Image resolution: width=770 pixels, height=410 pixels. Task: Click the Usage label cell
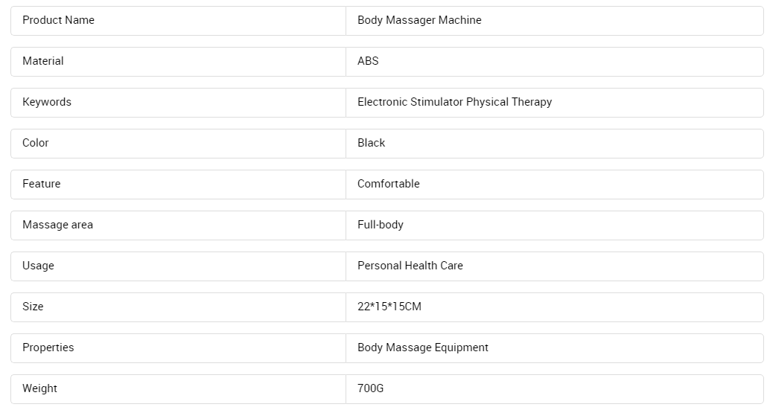[178, 266]
